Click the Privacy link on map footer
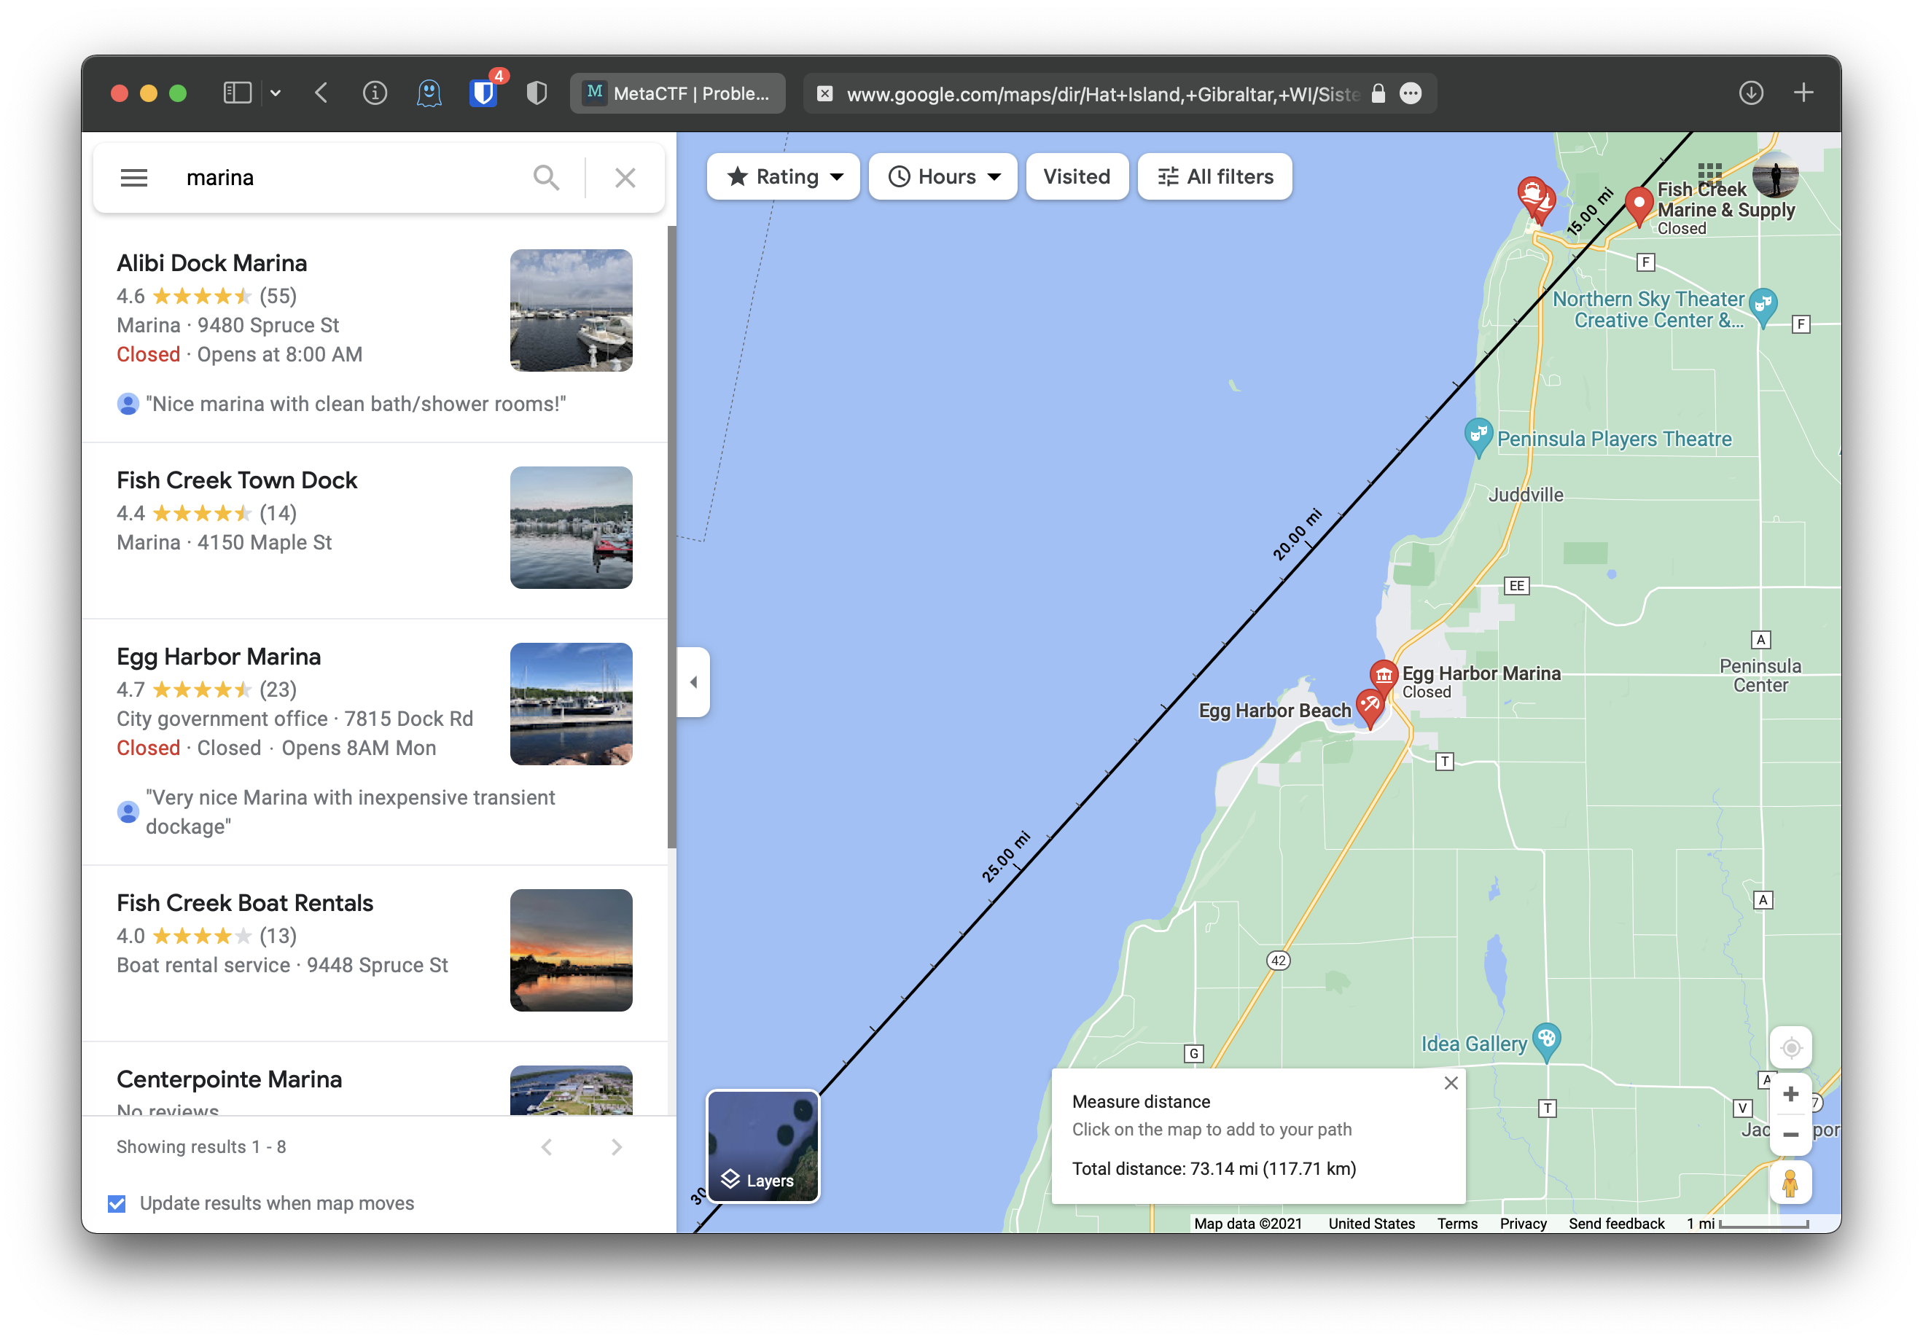This screenshot has width=1923, height=1341. 1523,1223
